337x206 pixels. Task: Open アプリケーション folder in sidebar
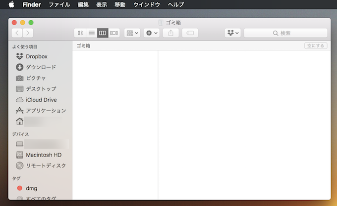(46, 111)
